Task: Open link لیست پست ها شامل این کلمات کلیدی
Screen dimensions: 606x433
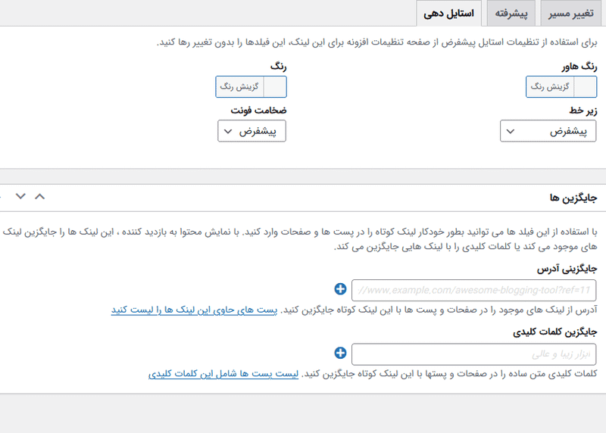Action: click(x=223, y=374)
